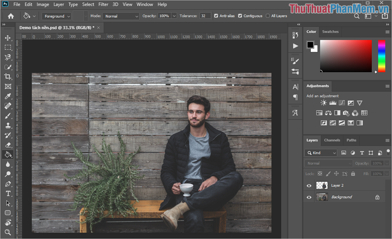Select the Clone Stamp tool
The height and width of the screenshot is (239, 392).
pos(8,125)
